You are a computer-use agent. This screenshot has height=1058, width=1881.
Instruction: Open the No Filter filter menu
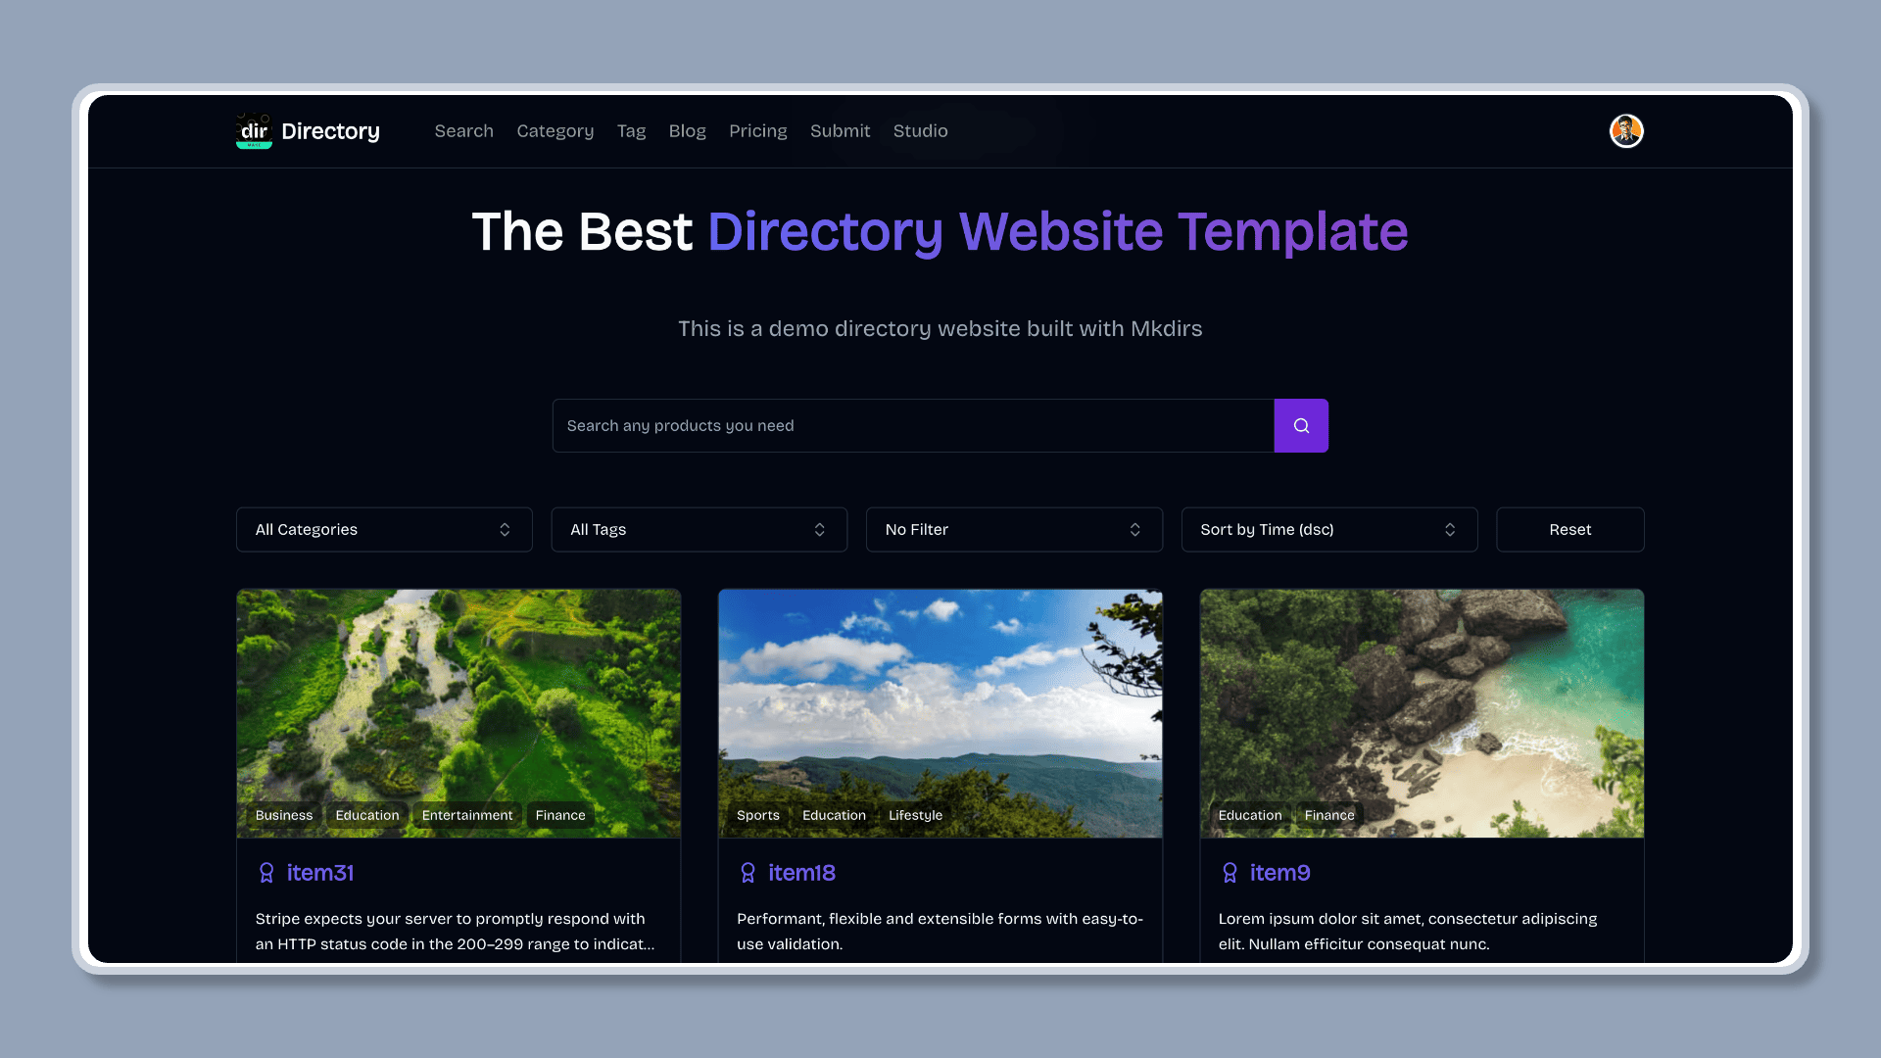pos(1013,528)
